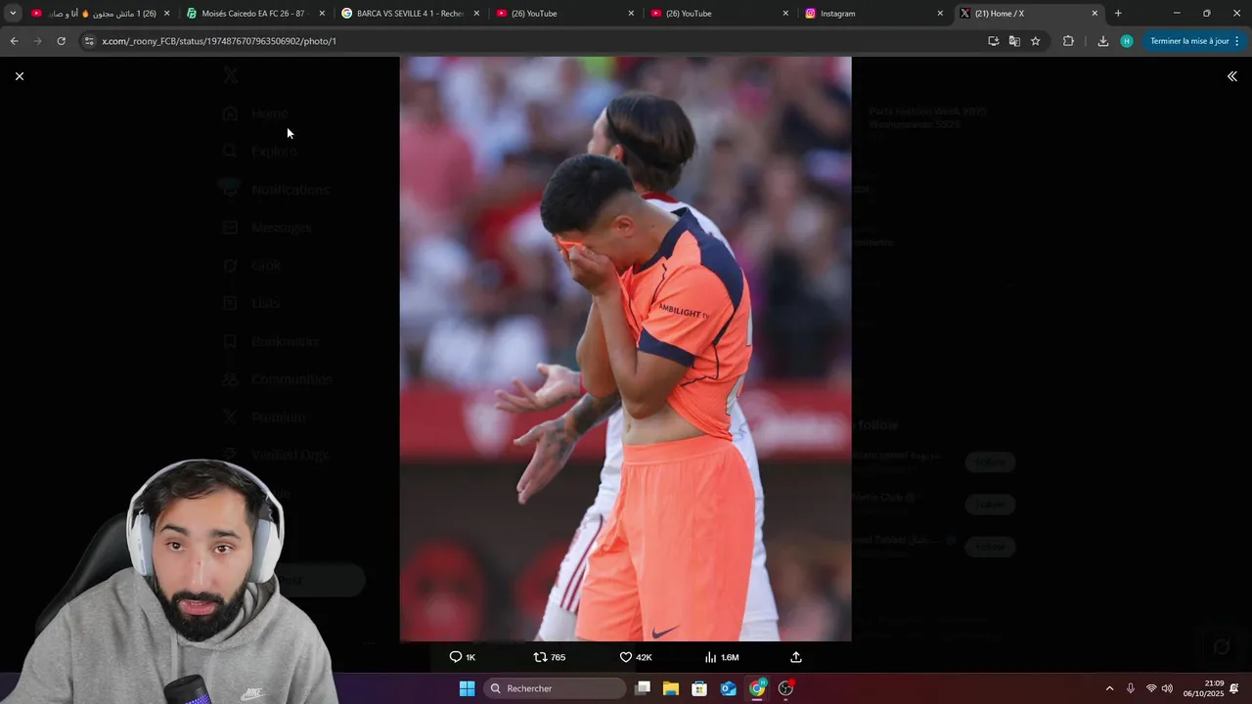1252x704 pixels.
Task: Open the Windows notification center bell
Action: [1234, 688]
